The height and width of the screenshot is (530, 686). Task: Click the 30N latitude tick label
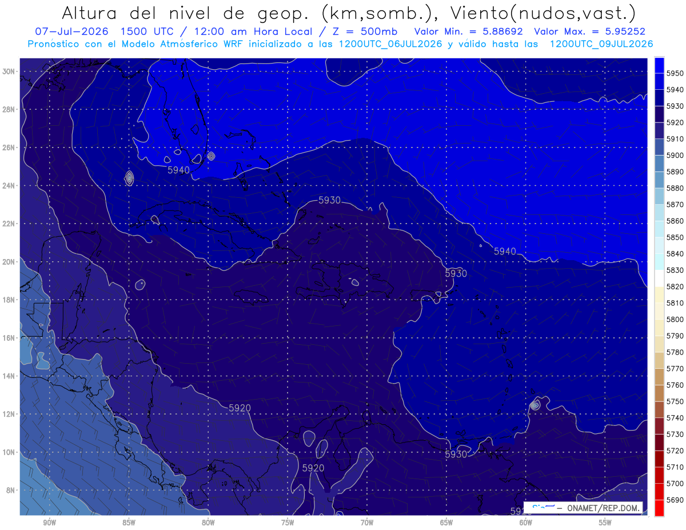[9, 71]
